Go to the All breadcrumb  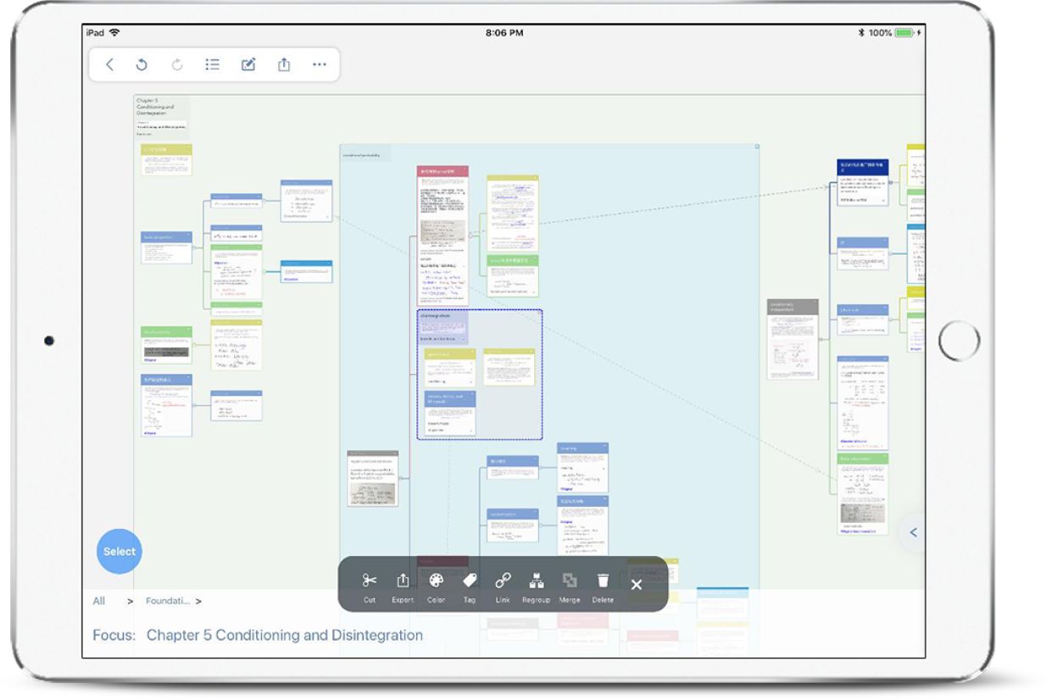99,601
